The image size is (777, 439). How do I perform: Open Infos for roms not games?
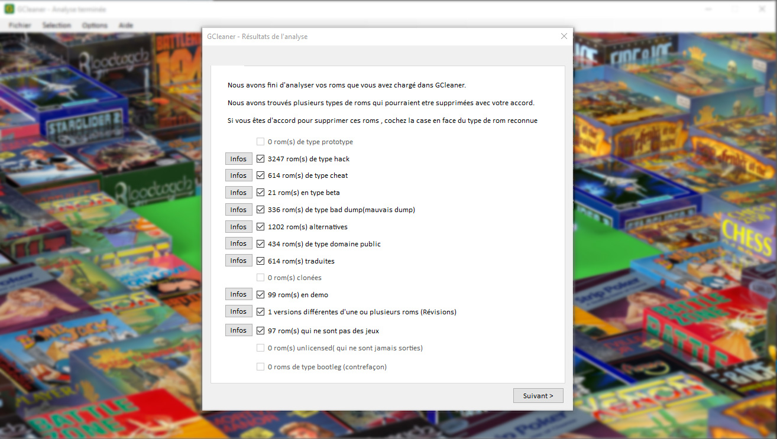click(x=239, y=330)
